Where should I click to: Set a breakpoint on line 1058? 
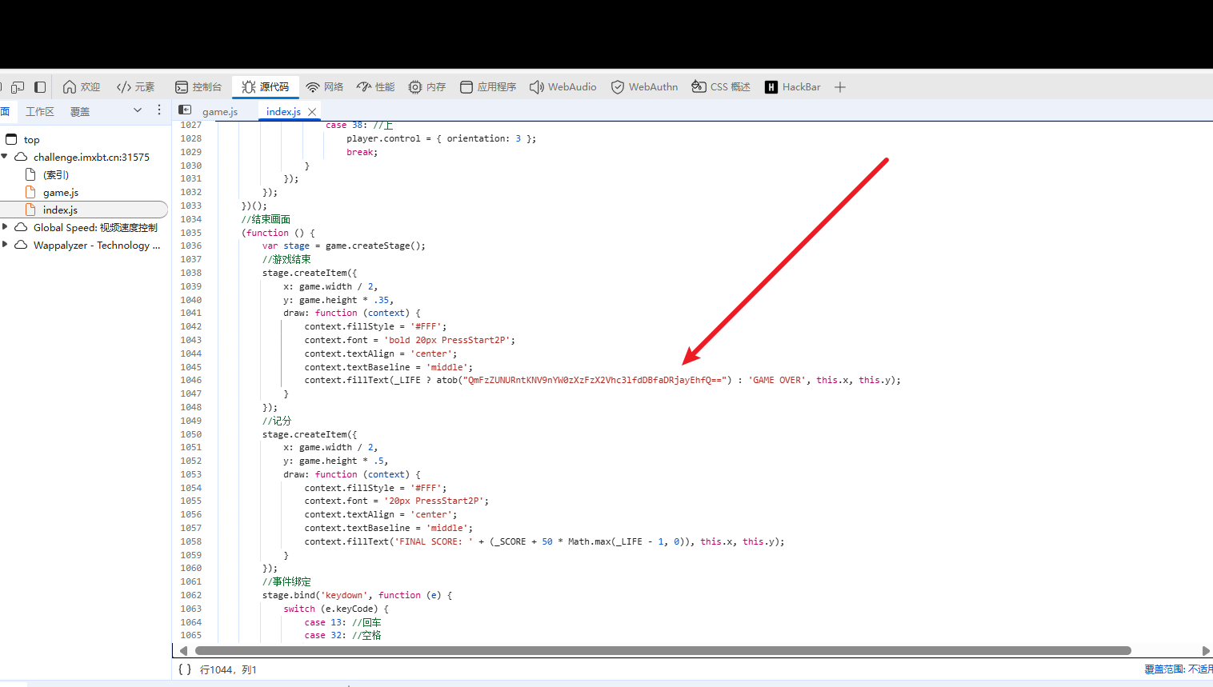tap(191, 542)
